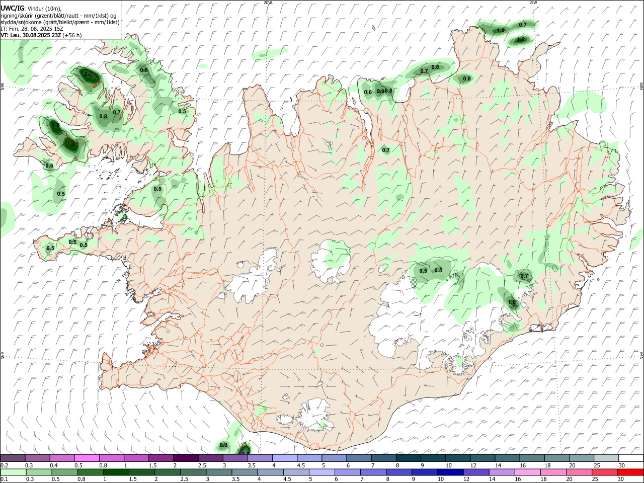Click the '0.9' precipitation value off the south coast
Viewport: 644px width, 483px height.
point(223,445)
